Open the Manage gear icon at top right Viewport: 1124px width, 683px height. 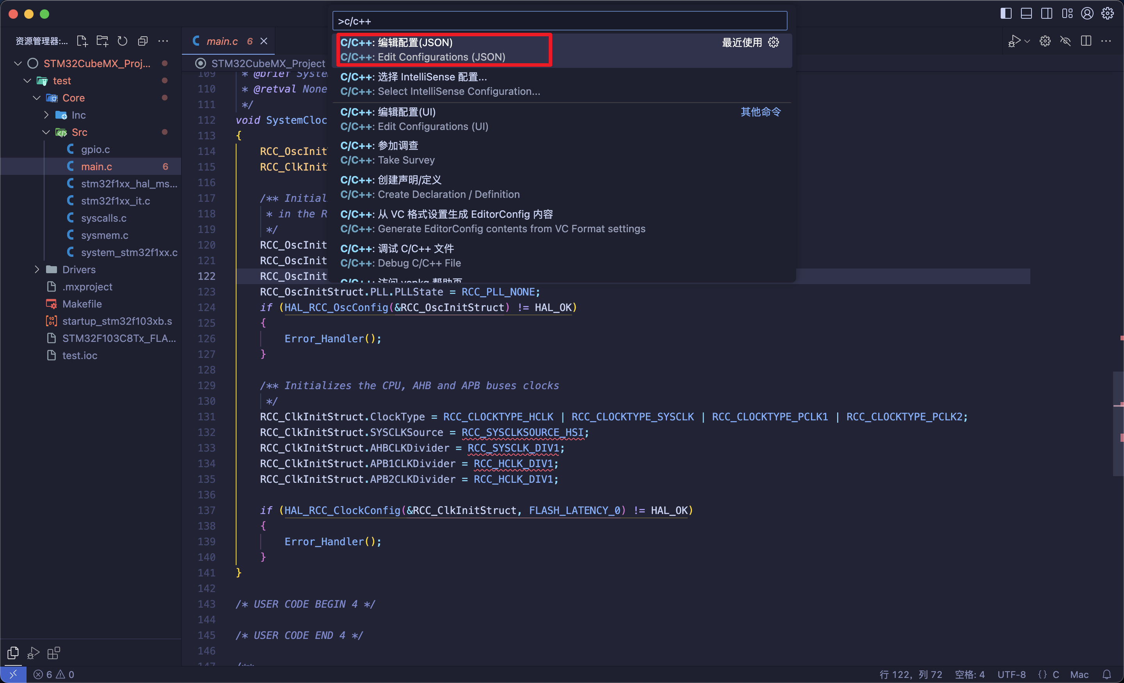tap(1108, 13)
